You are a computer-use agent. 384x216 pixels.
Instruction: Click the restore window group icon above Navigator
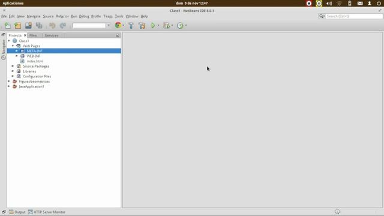pos(4,35)
